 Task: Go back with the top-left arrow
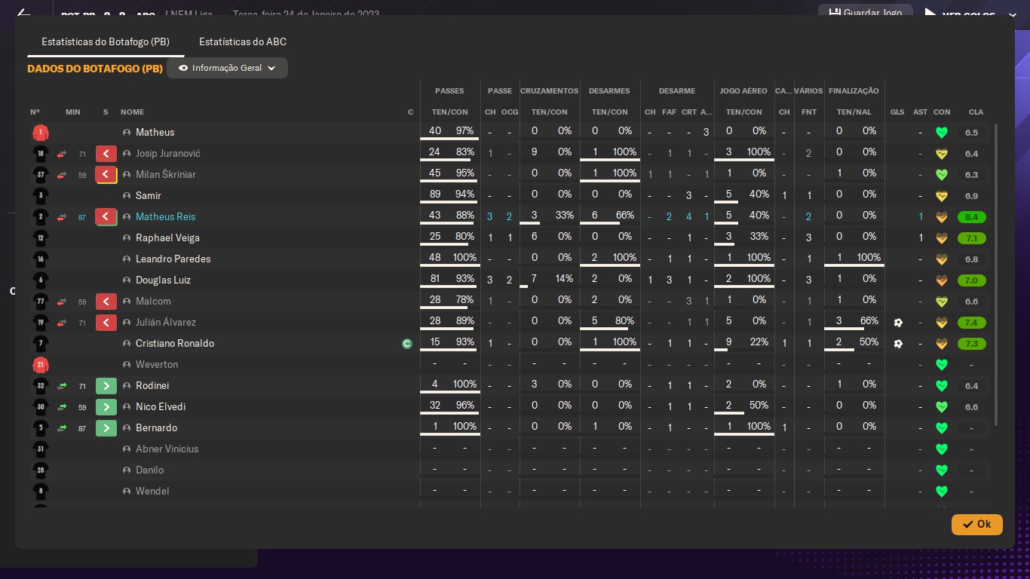(x=23, y=14)
